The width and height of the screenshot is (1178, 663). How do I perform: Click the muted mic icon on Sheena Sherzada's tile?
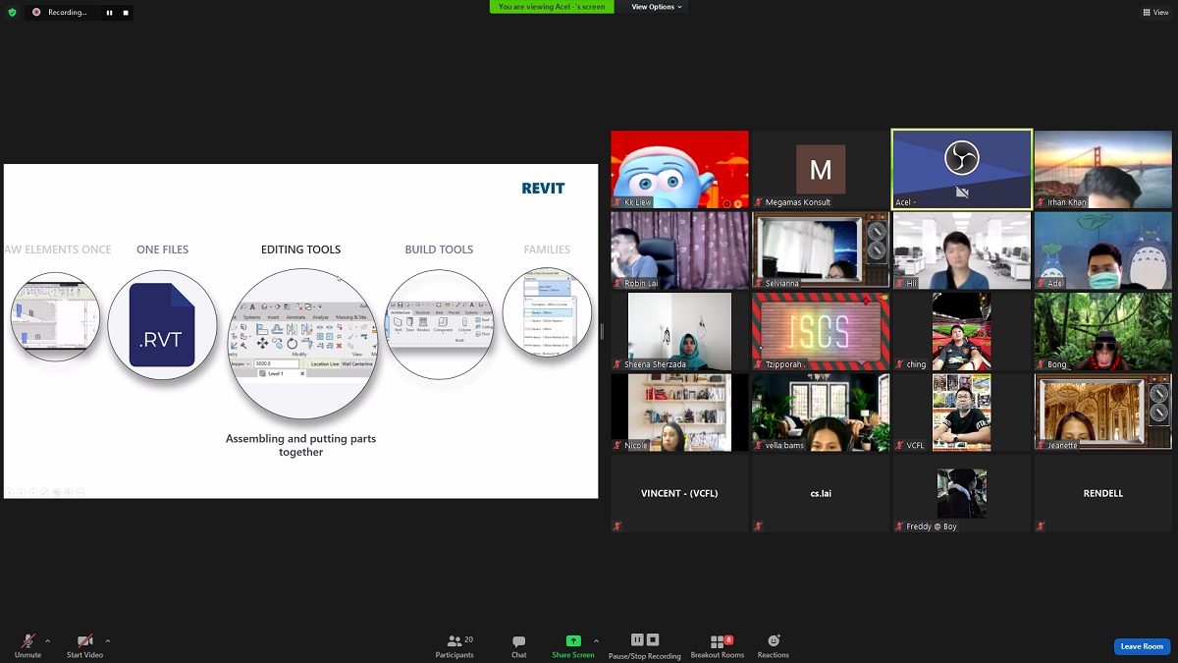click(617, 364)
